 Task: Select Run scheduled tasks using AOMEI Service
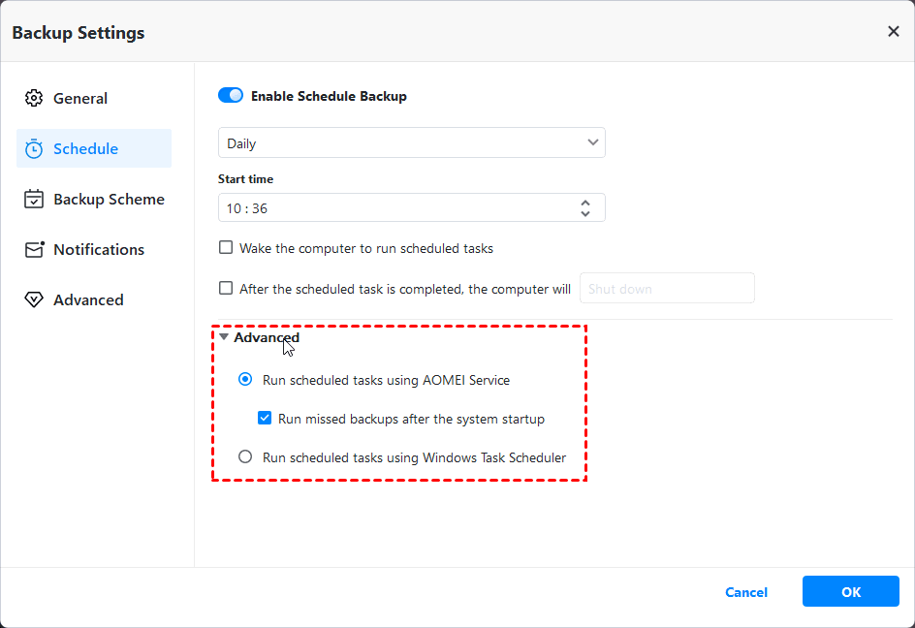coord(245,380)
